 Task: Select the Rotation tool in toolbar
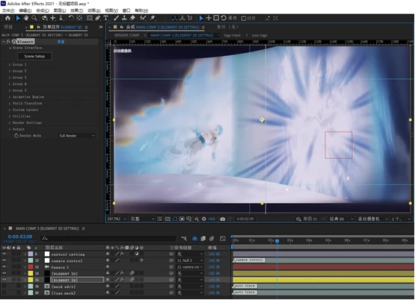(71, 18)
